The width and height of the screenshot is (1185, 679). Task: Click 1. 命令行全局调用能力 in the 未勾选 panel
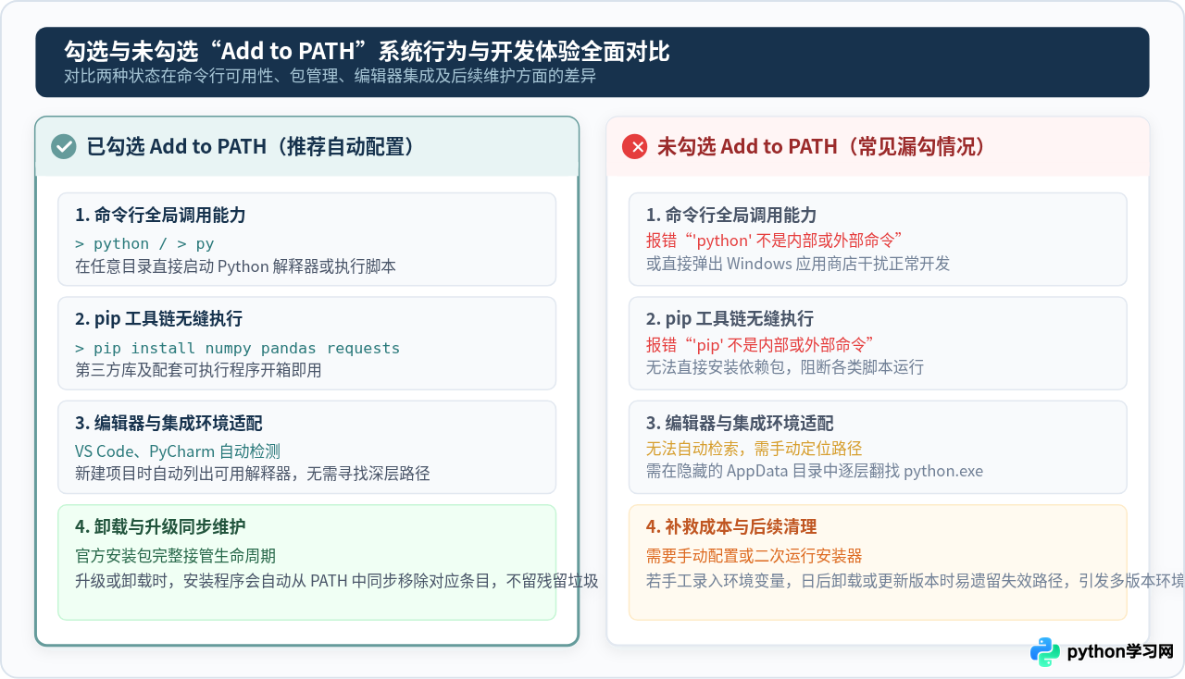tap(731, 215)
